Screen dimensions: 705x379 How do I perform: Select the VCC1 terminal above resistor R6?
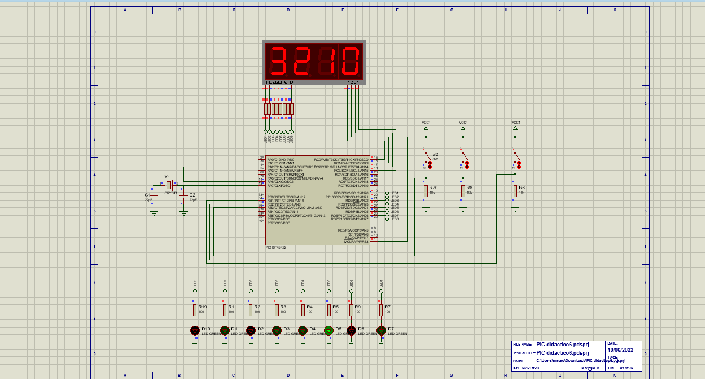pyautogui.click(x=515, y=128)
